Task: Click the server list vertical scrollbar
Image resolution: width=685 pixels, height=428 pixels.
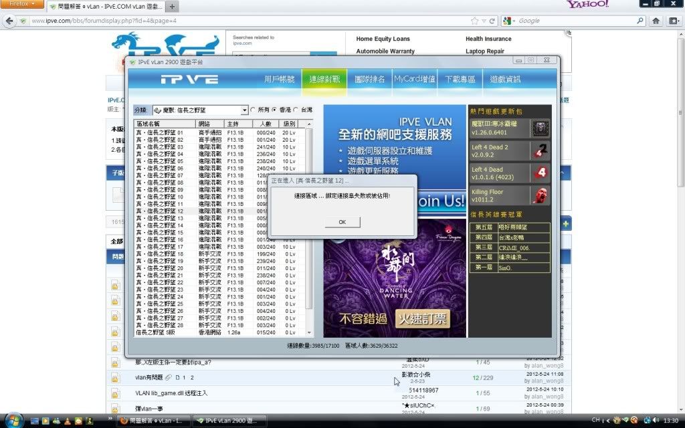Action: tap(309, 227)
